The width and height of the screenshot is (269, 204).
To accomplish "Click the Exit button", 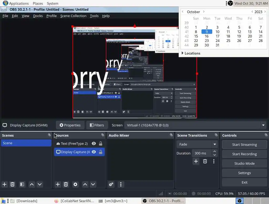I will (x=245, y=182).
